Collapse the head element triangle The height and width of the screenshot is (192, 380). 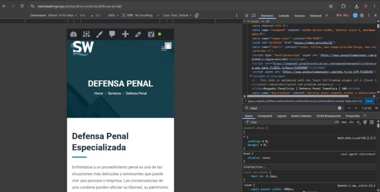[248, 21]
